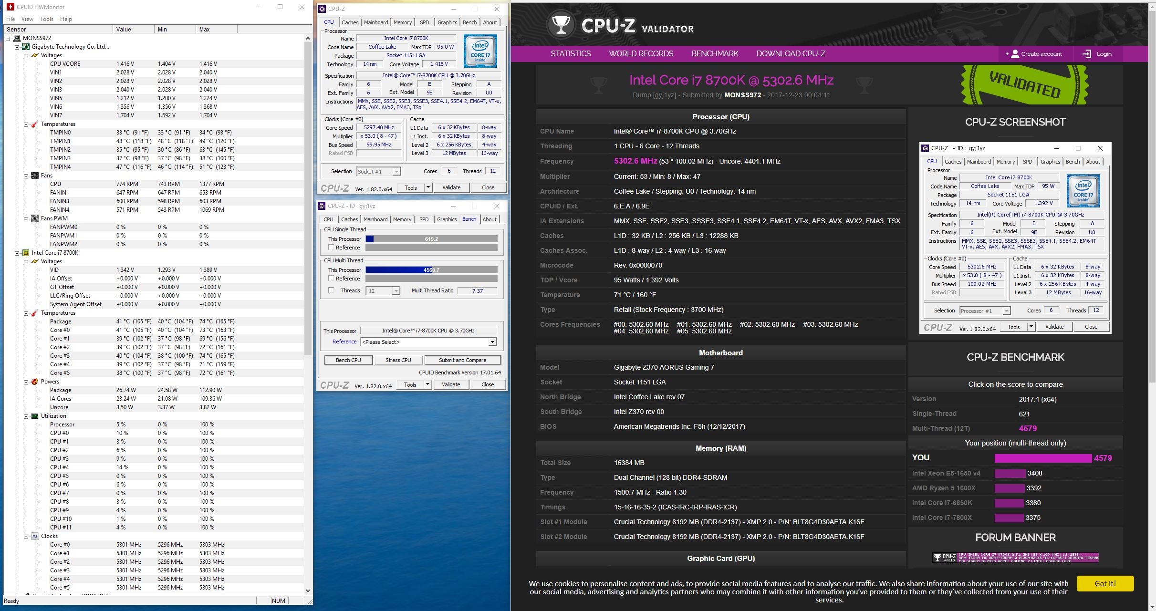Click the Create account person icon

[1015, 54]
